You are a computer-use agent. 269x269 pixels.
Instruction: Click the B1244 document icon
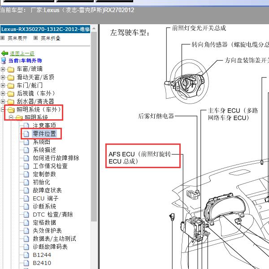click(26, 255)
